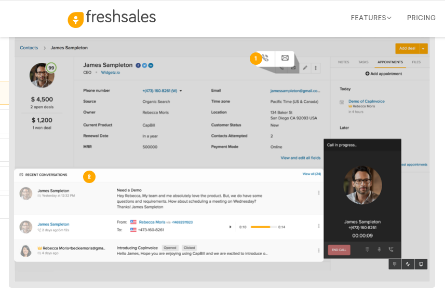Open the Demo of CapInvoice appointment

(367, 102)
